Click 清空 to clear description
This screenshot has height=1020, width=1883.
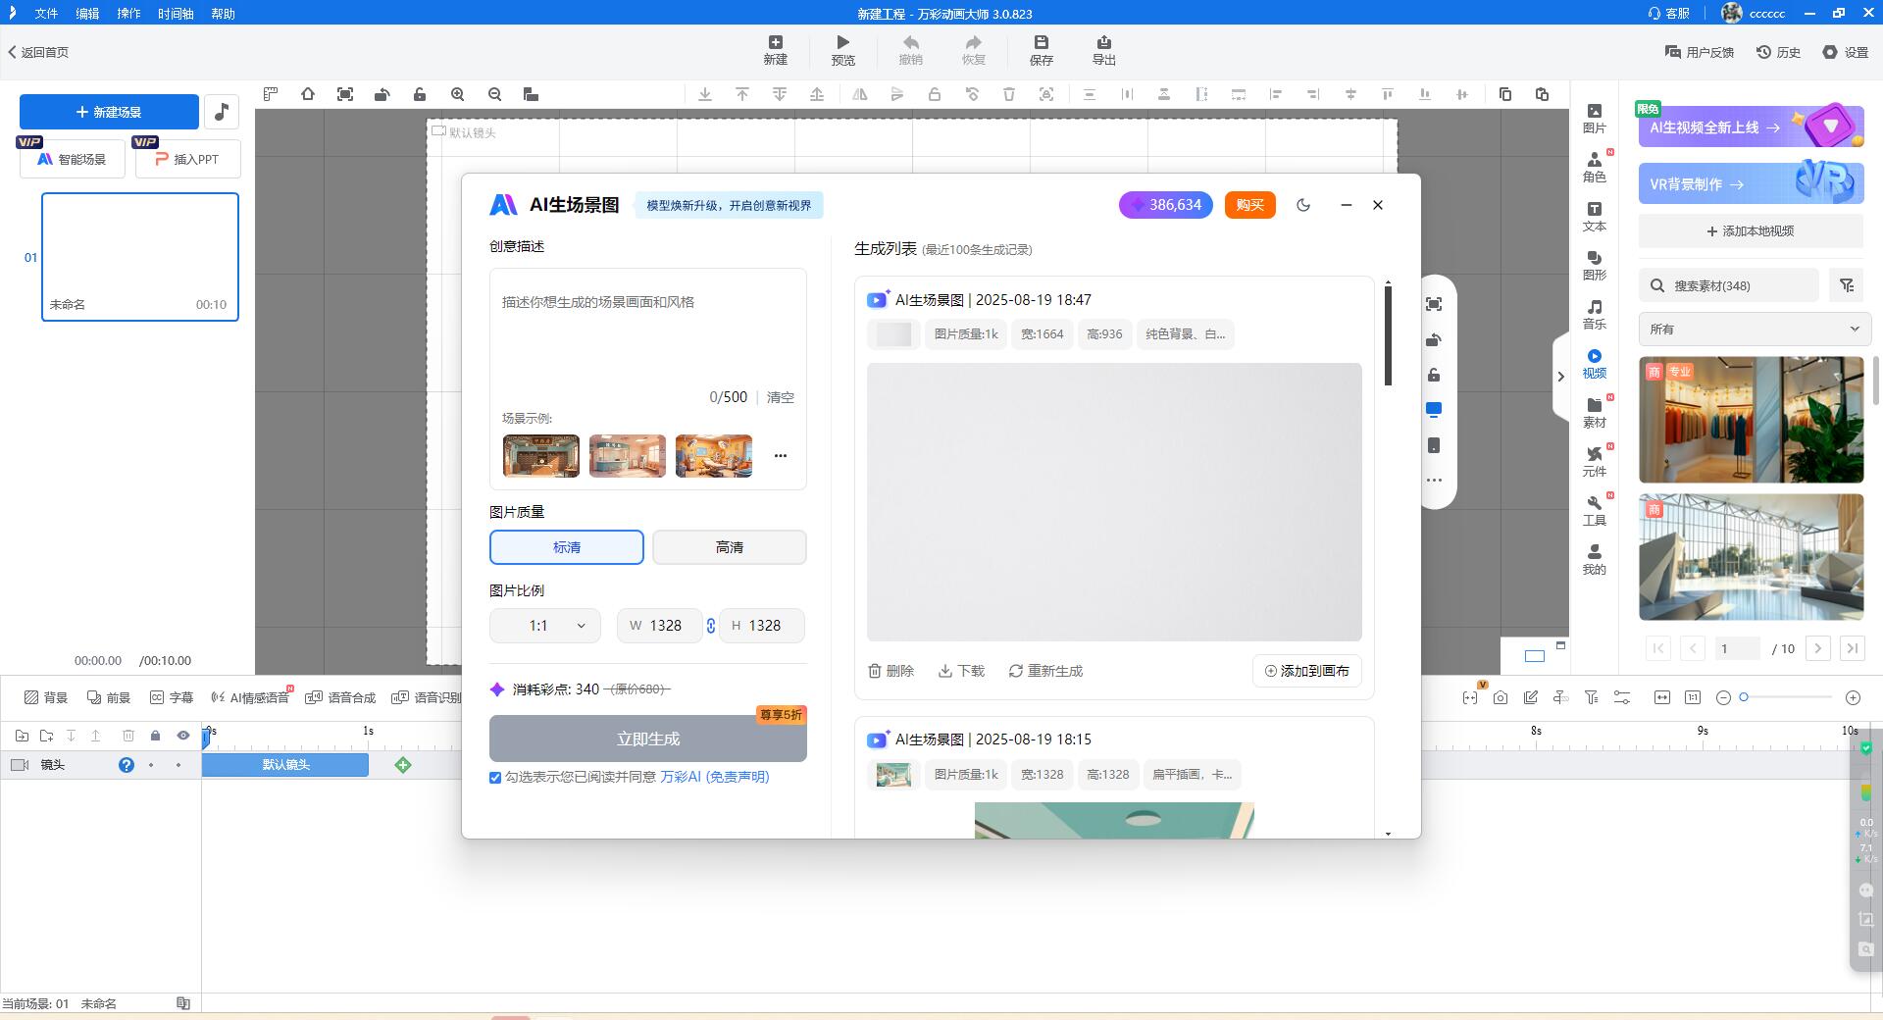tap(781, 397)
